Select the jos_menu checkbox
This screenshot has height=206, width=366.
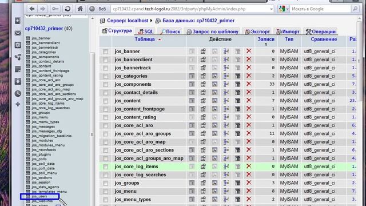[x=105, y=191]
